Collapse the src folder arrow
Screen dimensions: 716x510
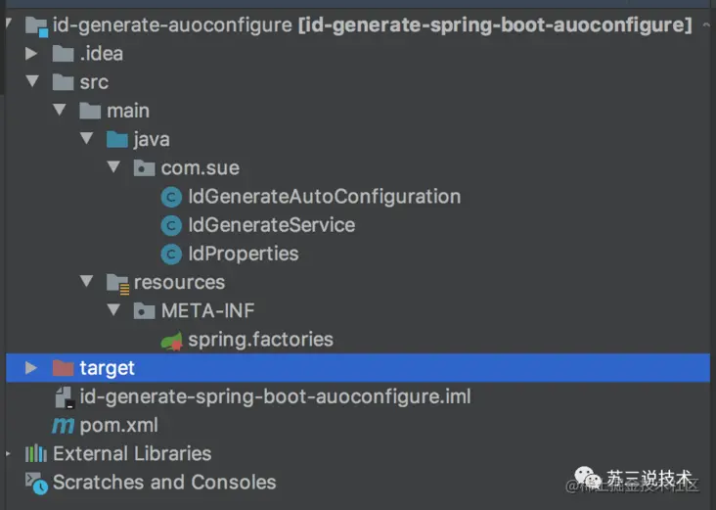pyautogui.click(x=30, y=82)
